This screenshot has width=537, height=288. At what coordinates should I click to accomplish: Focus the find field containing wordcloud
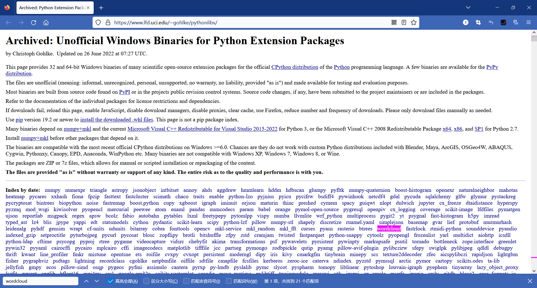[41, 281]
